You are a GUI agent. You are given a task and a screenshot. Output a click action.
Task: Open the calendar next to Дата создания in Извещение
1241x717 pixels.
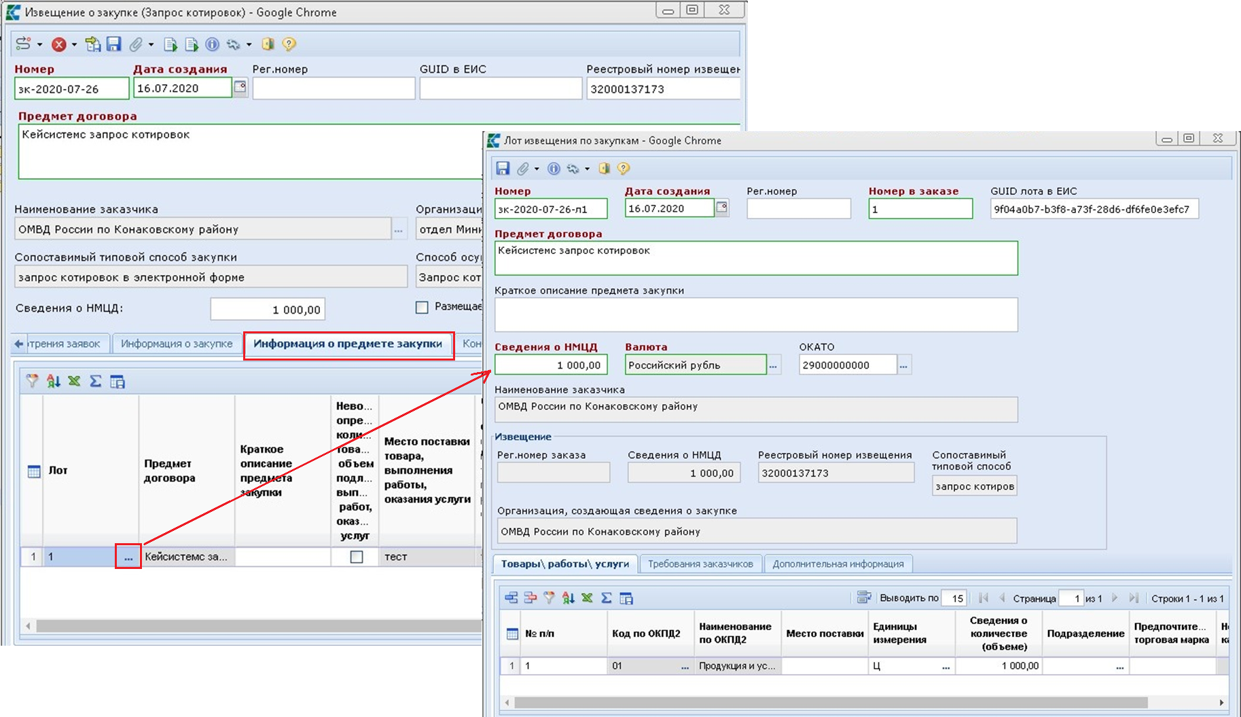tap(240, 88)
